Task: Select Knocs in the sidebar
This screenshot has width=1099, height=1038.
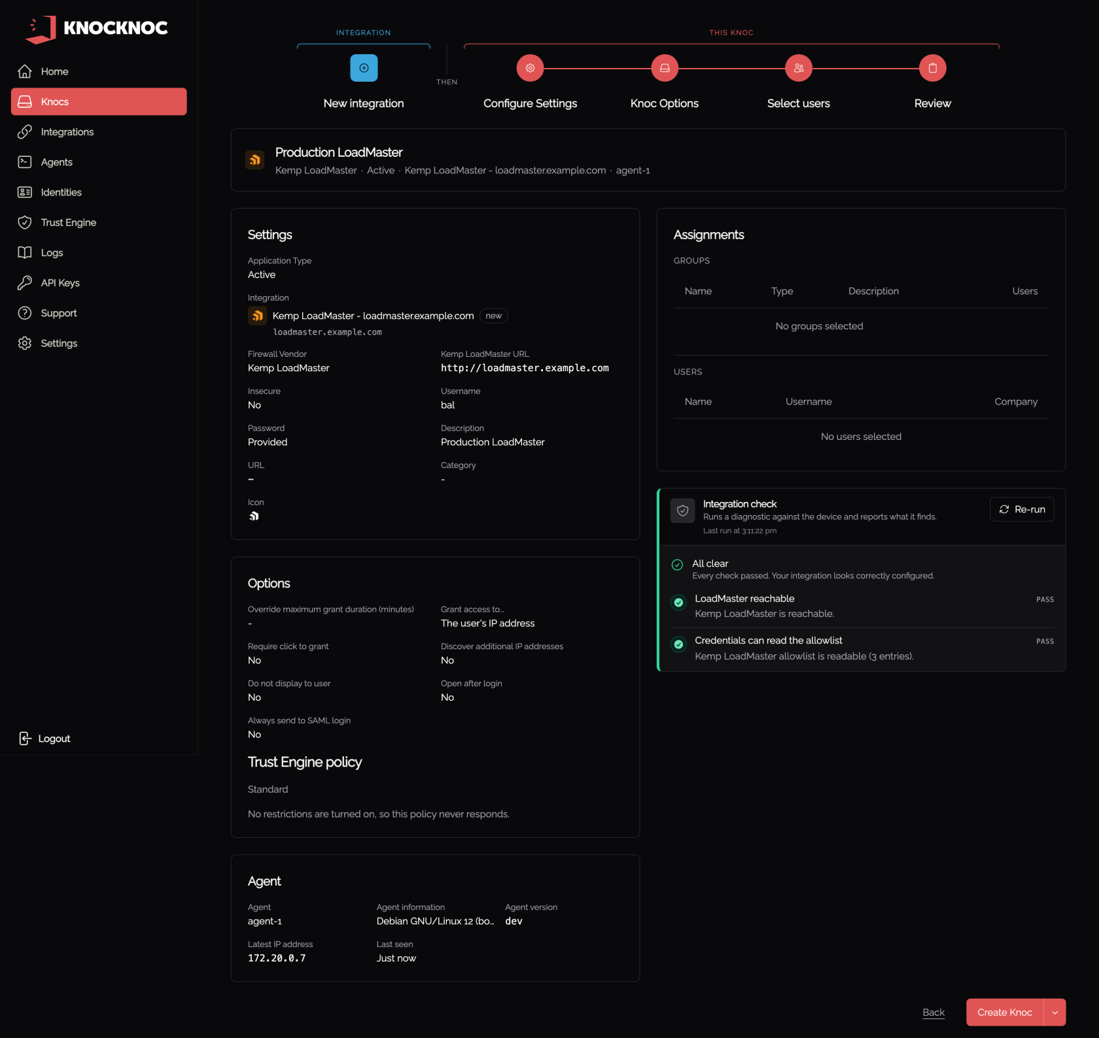Action: 99,101
